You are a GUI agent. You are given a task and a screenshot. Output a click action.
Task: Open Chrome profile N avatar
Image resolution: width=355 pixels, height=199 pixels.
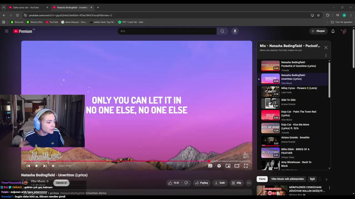point(344,15)
